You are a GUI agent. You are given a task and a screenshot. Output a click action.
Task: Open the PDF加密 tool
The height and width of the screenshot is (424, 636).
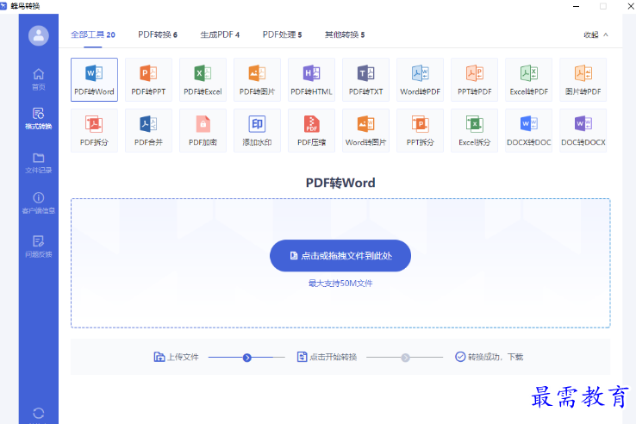pos(203,130)
